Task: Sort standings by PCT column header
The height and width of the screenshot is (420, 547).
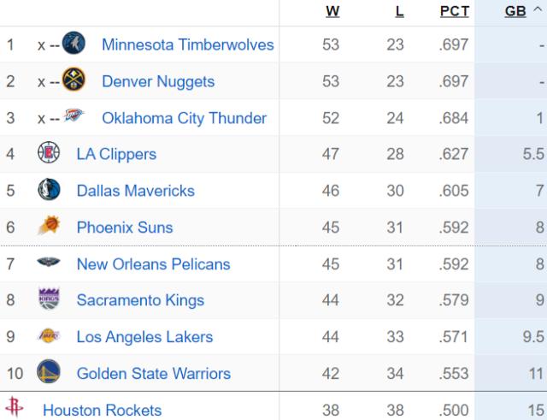Action: pos(454,12)
